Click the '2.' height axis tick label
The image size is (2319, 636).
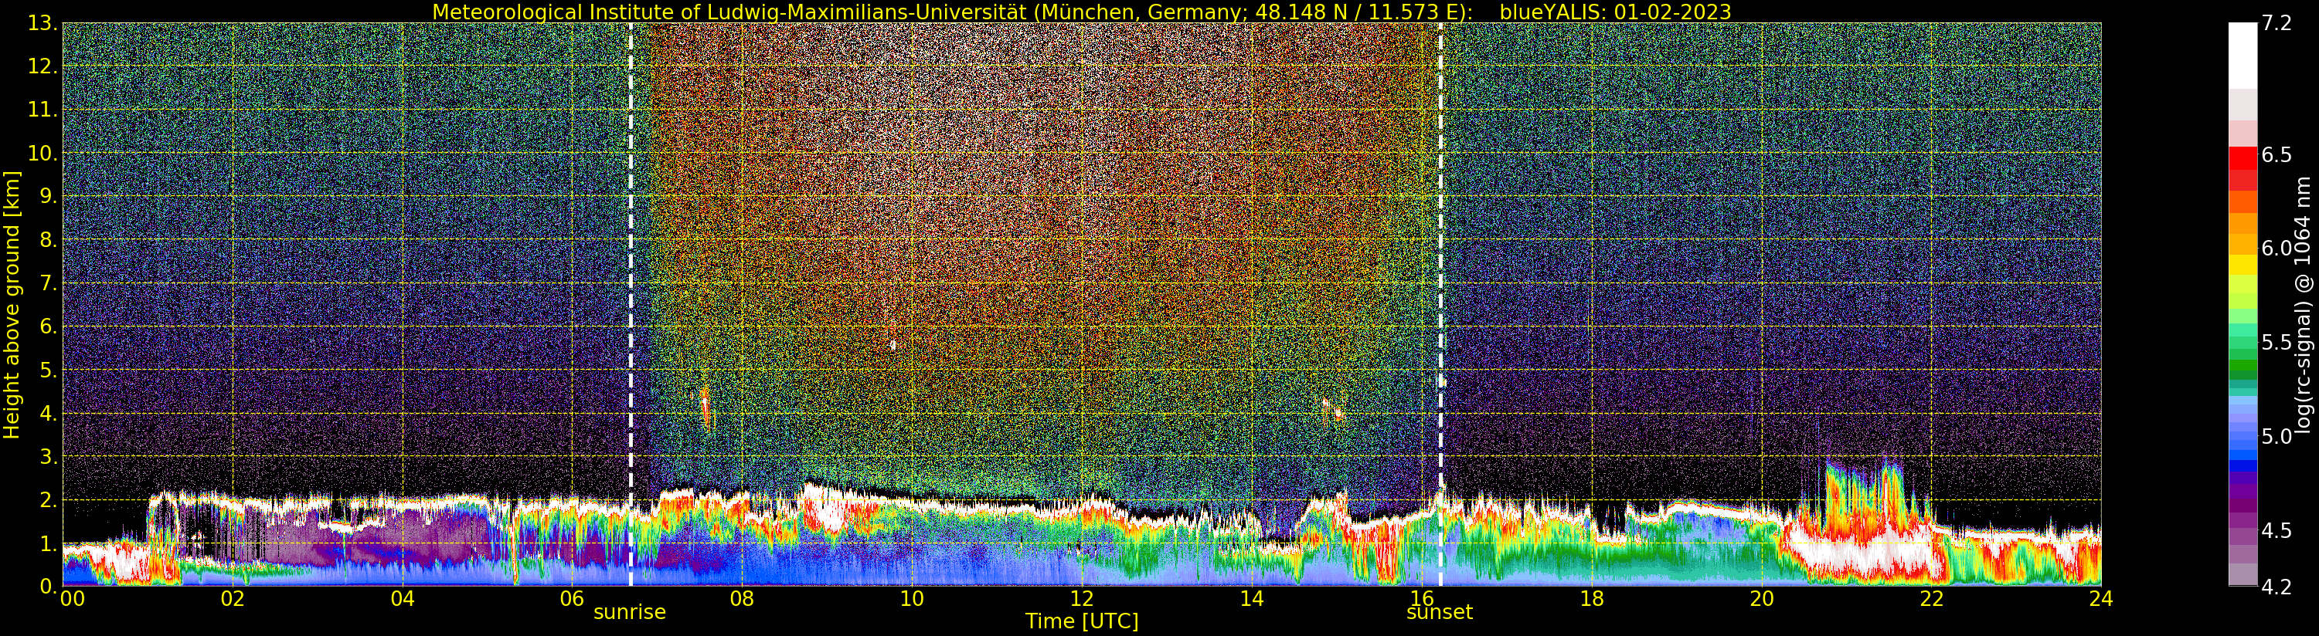click(x=49, y=499)
